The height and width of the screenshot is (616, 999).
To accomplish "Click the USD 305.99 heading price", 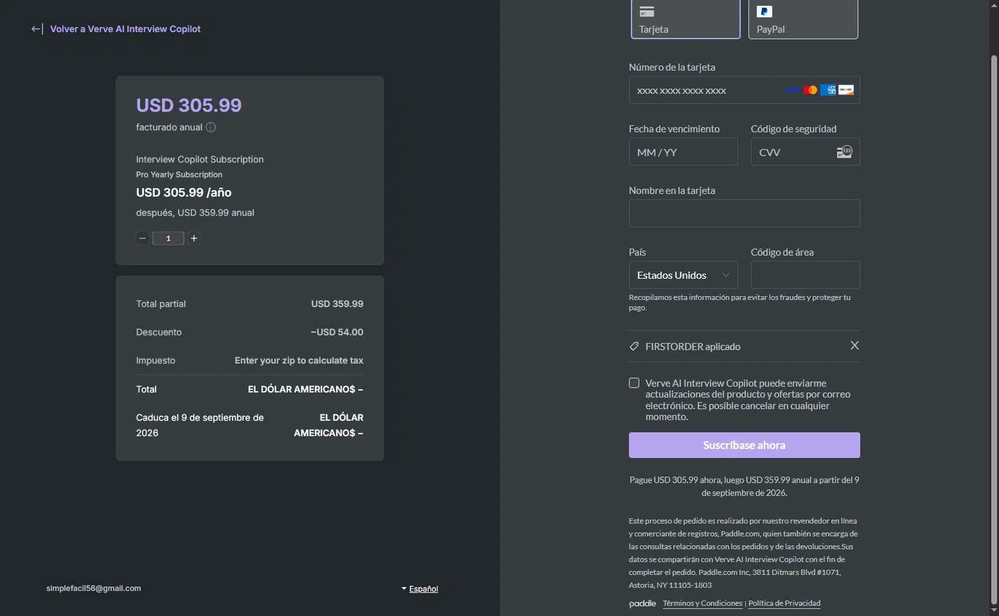I will point(189,105).
